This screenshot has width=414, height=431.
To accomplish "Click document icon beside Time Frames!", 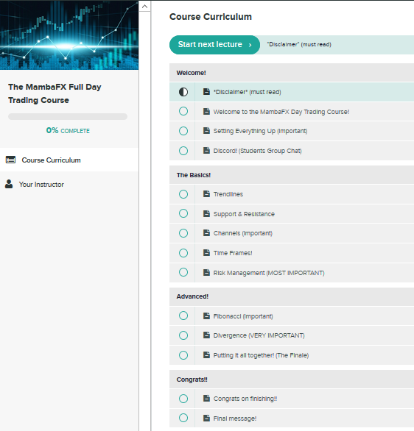I will pos(206,252).
